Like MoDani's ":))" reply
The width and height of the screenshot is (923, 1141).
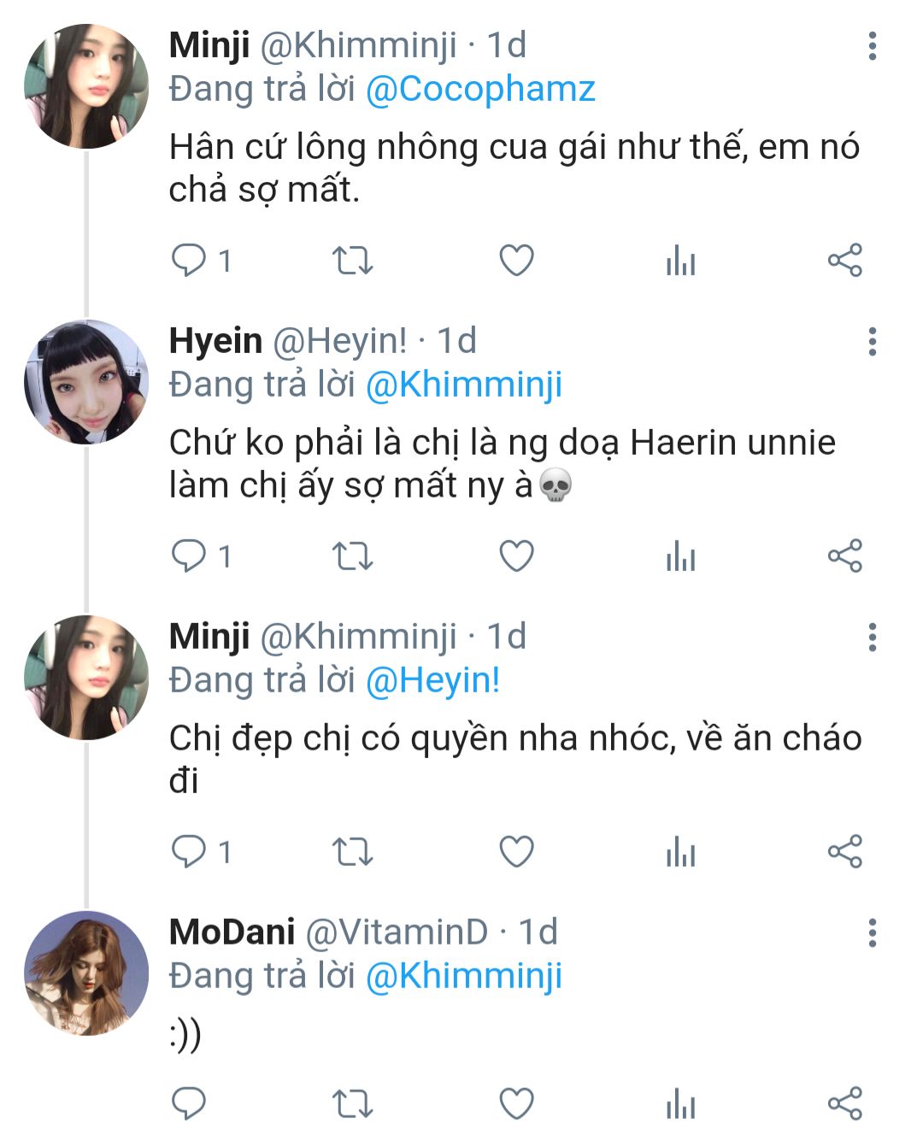516,1103
